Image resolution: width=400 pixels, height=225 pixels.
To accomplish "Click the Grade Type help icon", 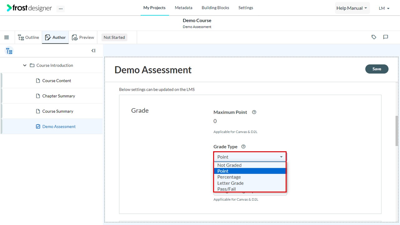I will point(243,147).
